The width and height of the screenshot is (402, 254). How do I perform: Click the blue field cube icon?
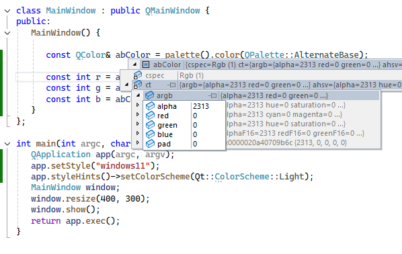point(150,134)
